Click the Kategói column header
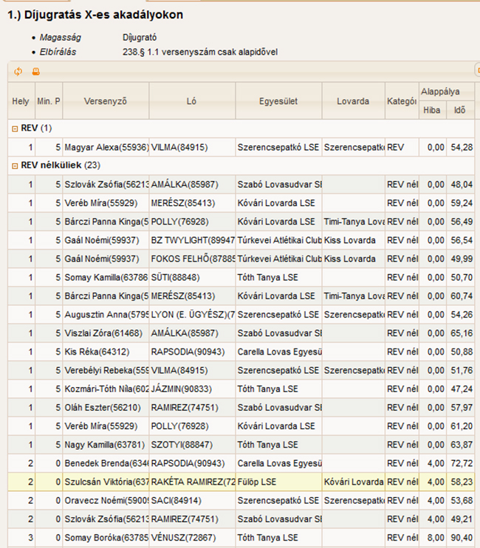 pyautogui.click(x=401, y=100)
